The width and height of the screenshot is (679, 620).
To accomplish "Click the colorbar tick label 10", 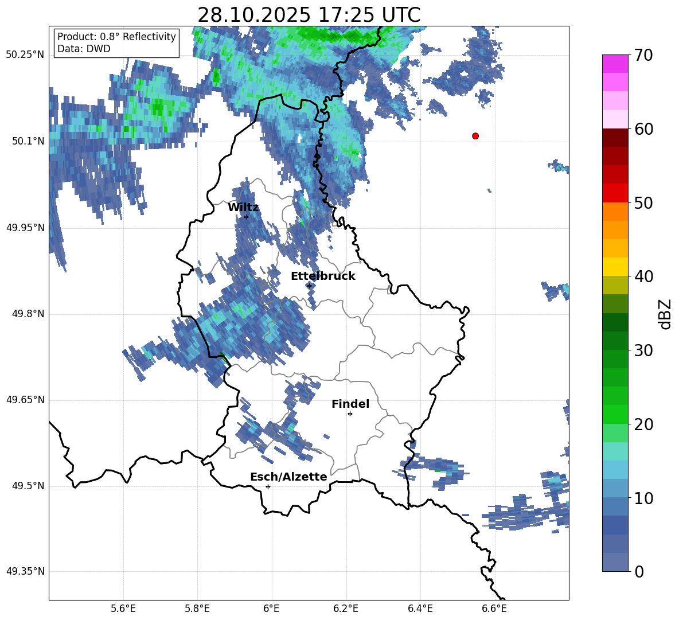I will tap(643, 498).
